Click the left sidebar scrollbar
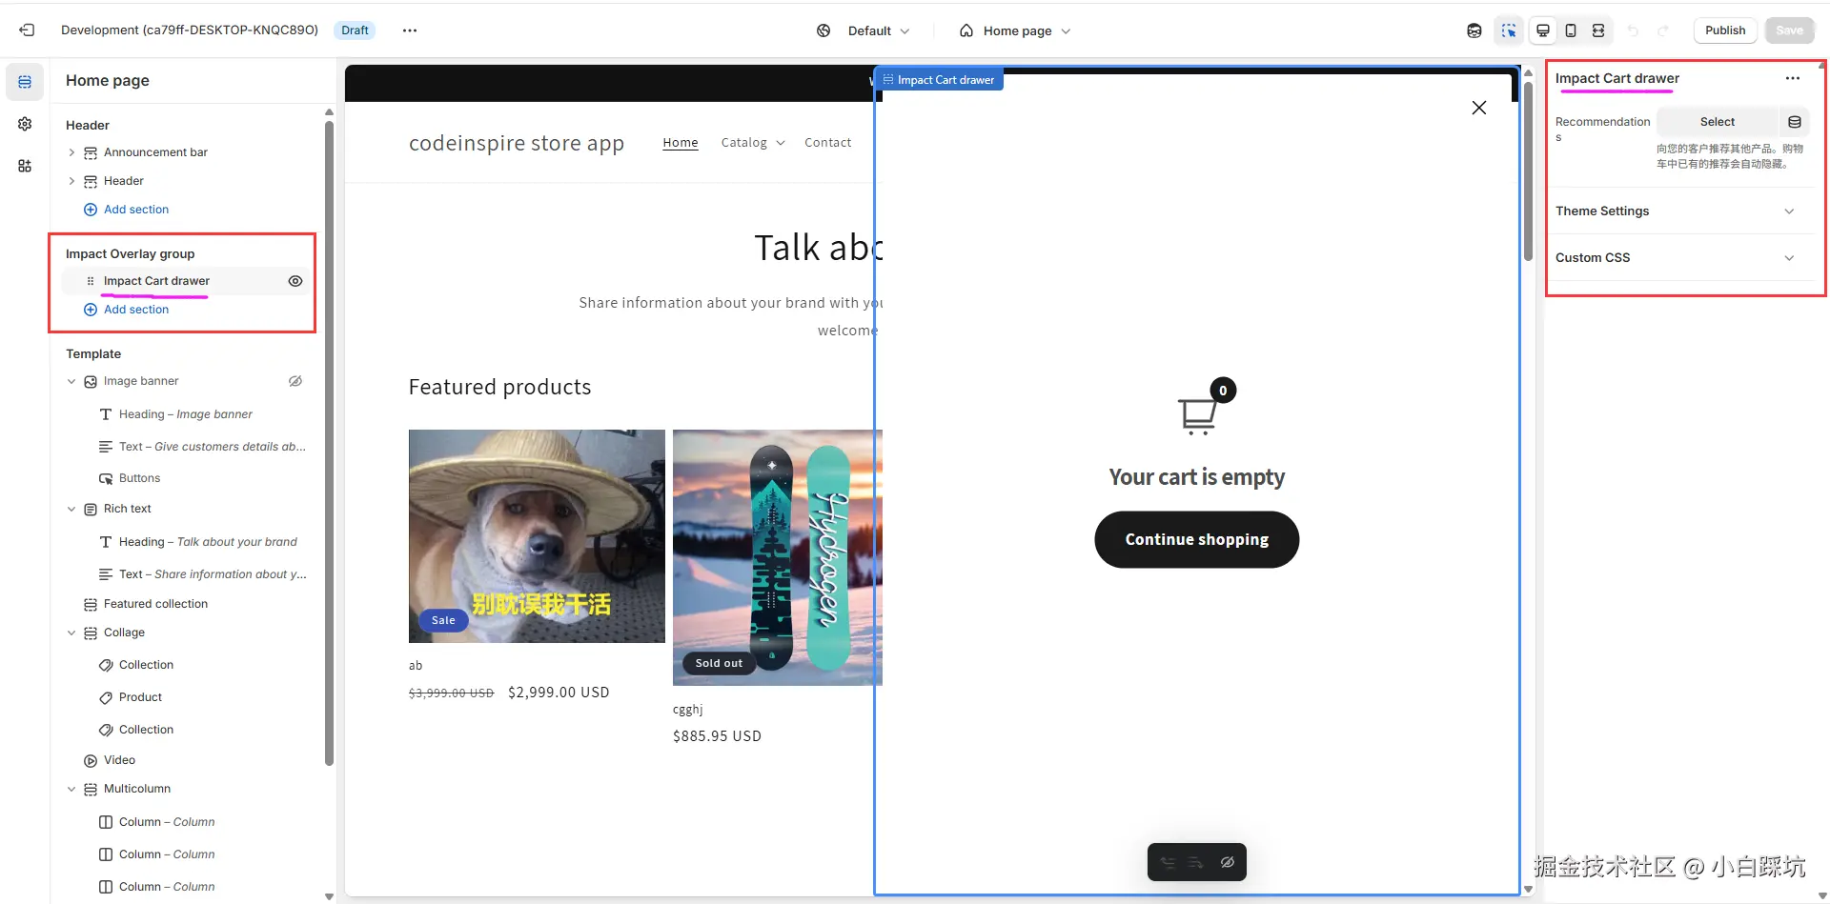1830x904 pixels. pyautogui.click(x=330, y=443)
